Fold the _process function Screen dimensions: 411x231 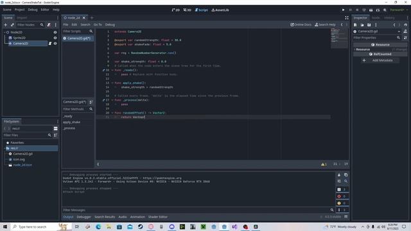[x=112, y=100]
